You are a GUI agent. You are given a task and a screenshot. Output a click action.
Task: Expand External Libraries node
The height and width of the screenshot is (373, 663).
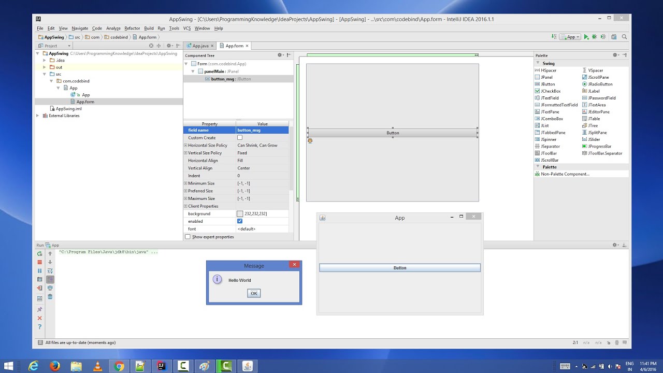(x=38, y=116)
